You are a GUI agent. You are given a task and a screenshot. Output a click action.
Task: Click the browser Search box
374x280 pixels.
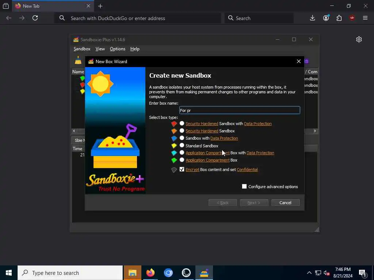point(259,18)
